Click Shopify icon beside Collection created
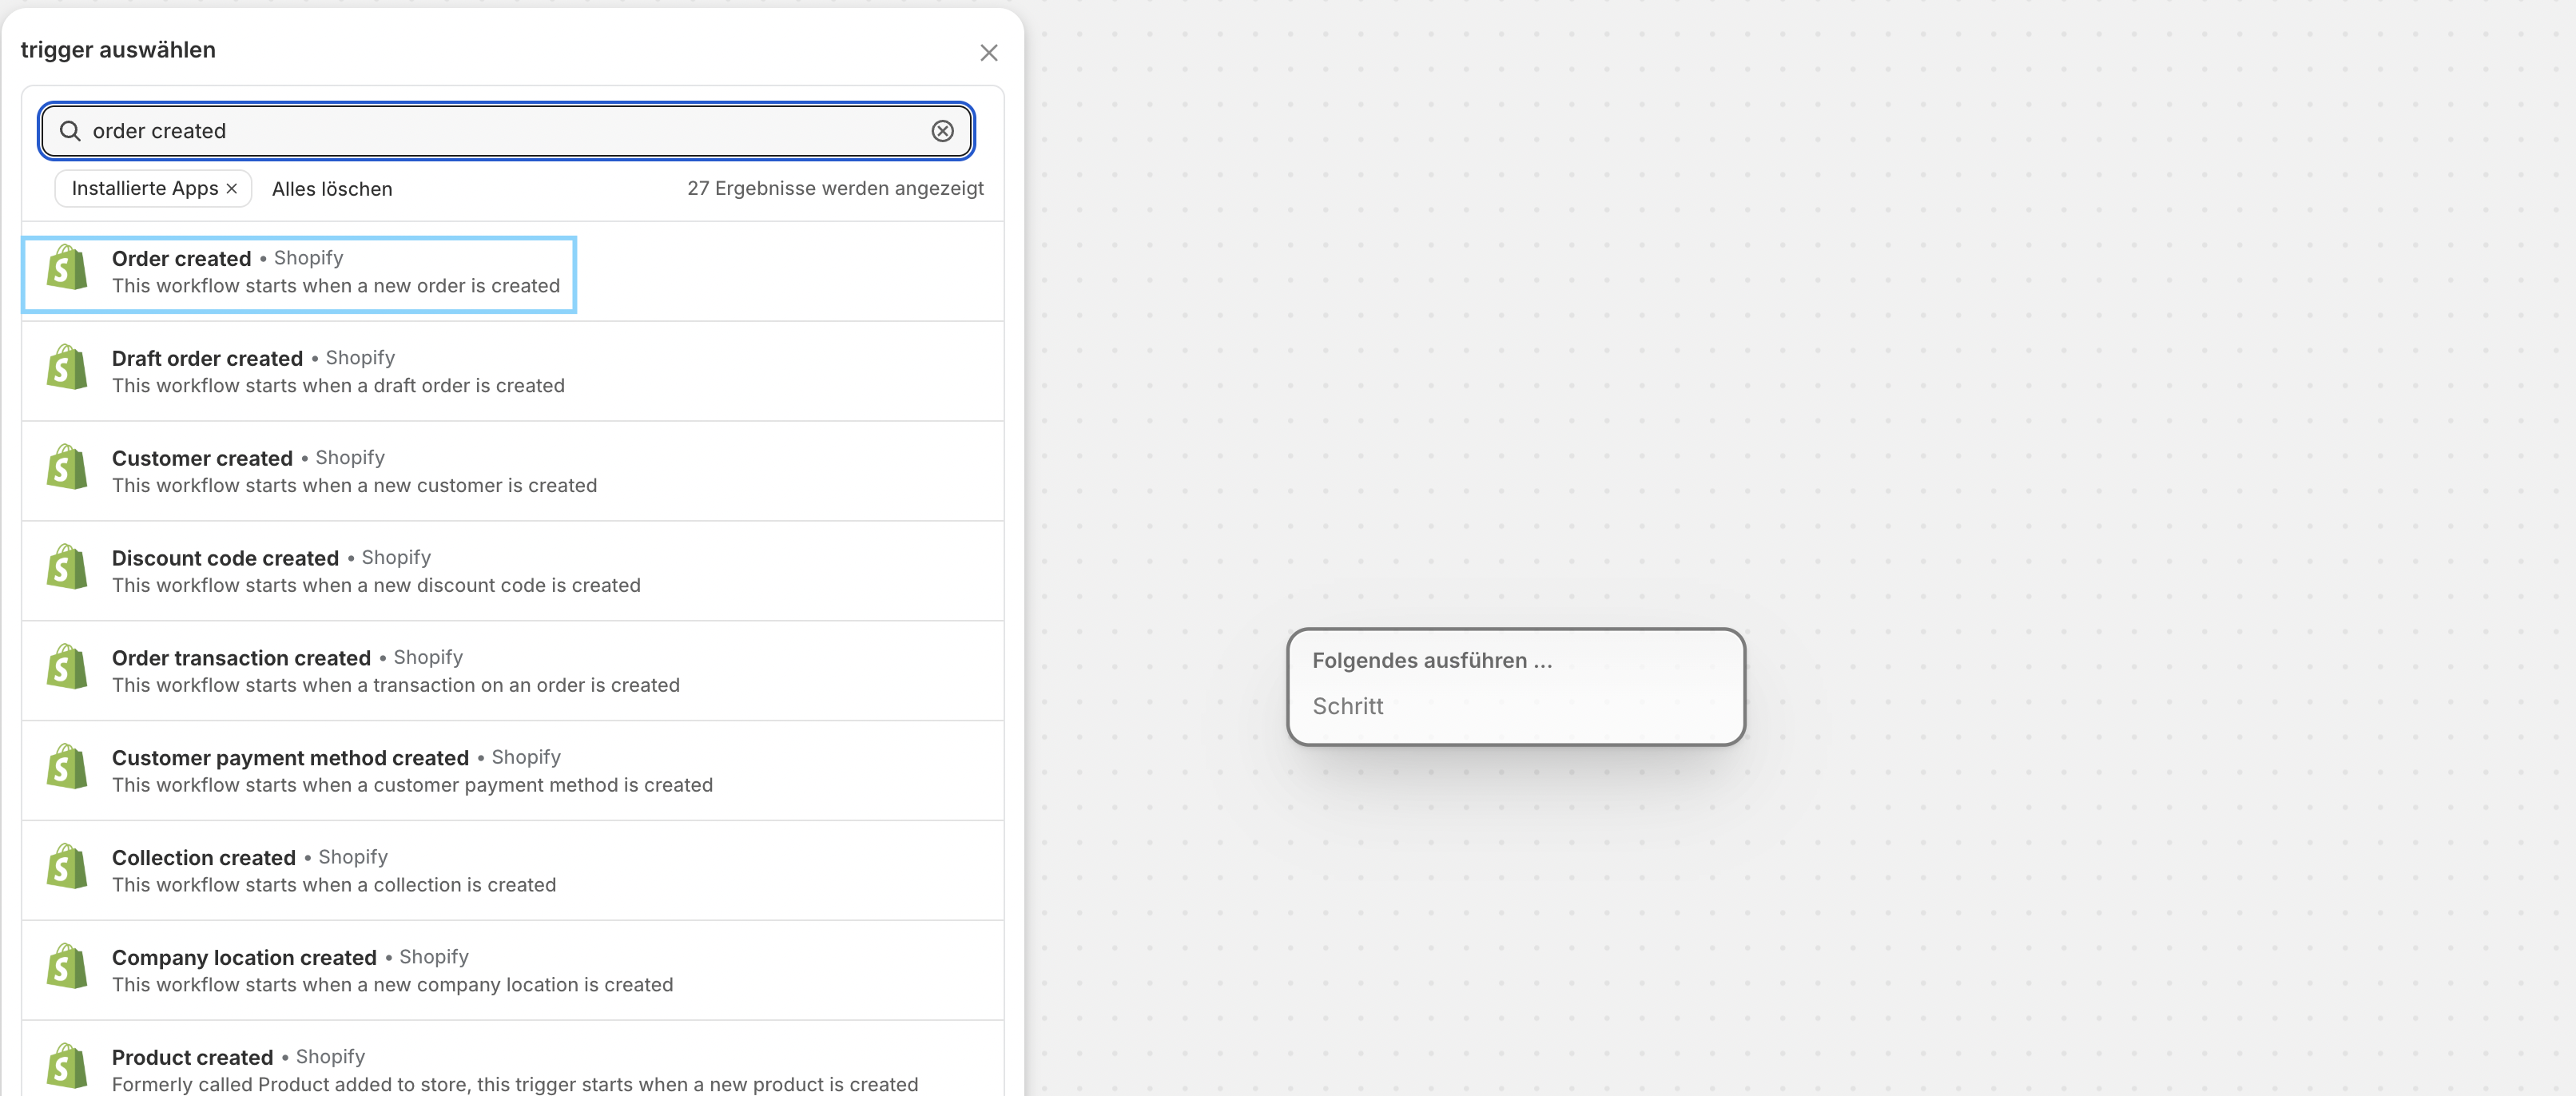The width and height of the screenshot is (2576, 1096). (67, 868)
